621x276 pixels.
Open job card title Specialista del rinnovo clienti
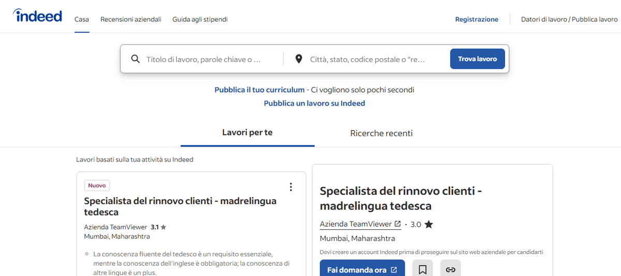click(x=180, y=206)
